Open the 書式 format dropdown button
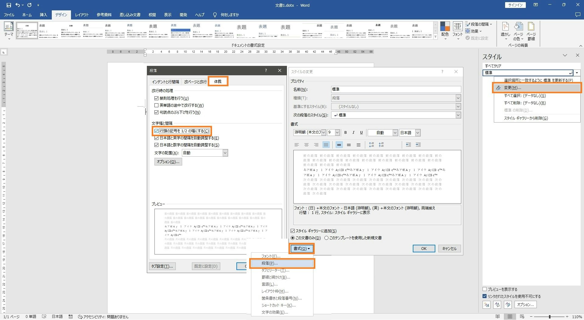 (x=301, y=249)
